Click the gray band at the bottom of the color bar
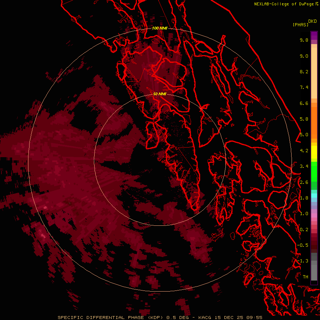This screenshot has height=320, width=320. point(314,271)
